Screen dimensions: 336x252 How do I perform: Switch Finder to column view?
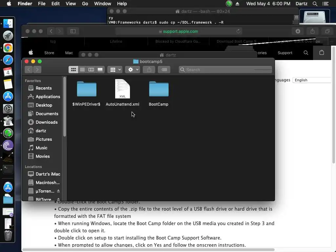[91, 70]
